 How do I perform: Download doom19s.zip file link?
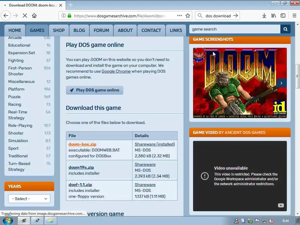(81, 167)
